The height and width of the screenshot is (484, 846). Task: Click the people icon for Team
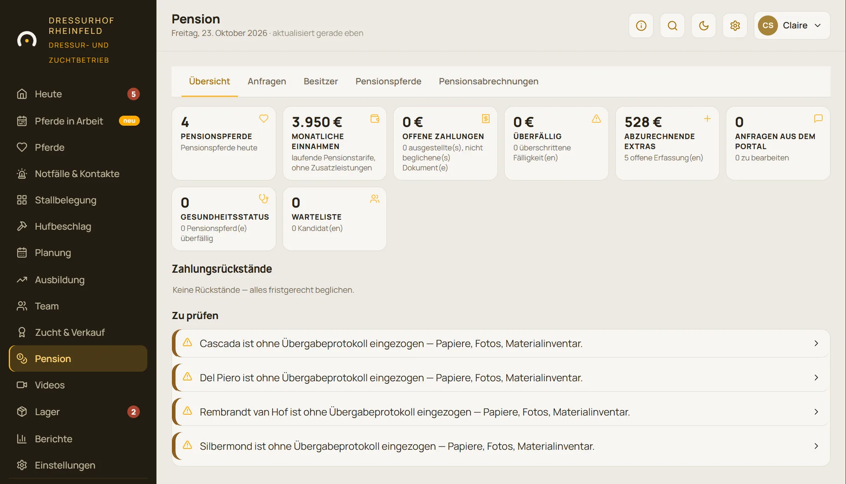pos(22,306)
